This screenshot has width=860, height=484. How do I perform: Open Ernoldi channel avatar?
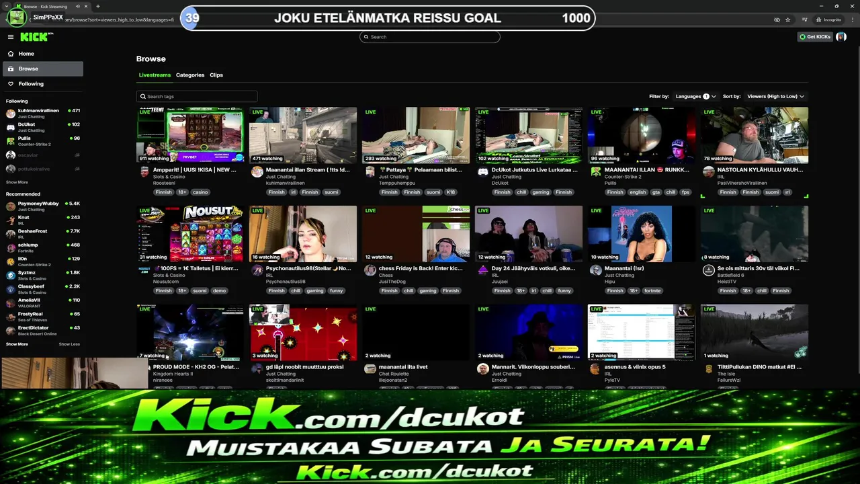pos(482,368)
